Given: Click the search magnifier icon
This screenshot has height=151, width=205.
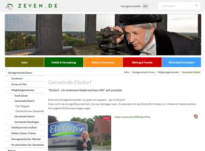Looking at the screenshot, I should [x=196, y=5].
